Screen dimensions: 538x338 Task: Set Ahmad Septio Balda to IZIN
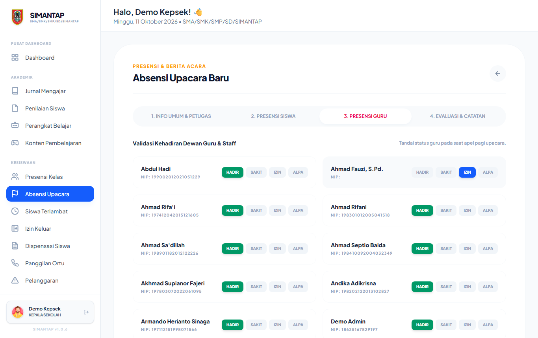(468, 249)
